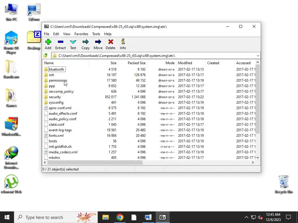Click the network tray icon
This screenshot has width=298, height=223.
pyautogui.click(x=253, y=217)
